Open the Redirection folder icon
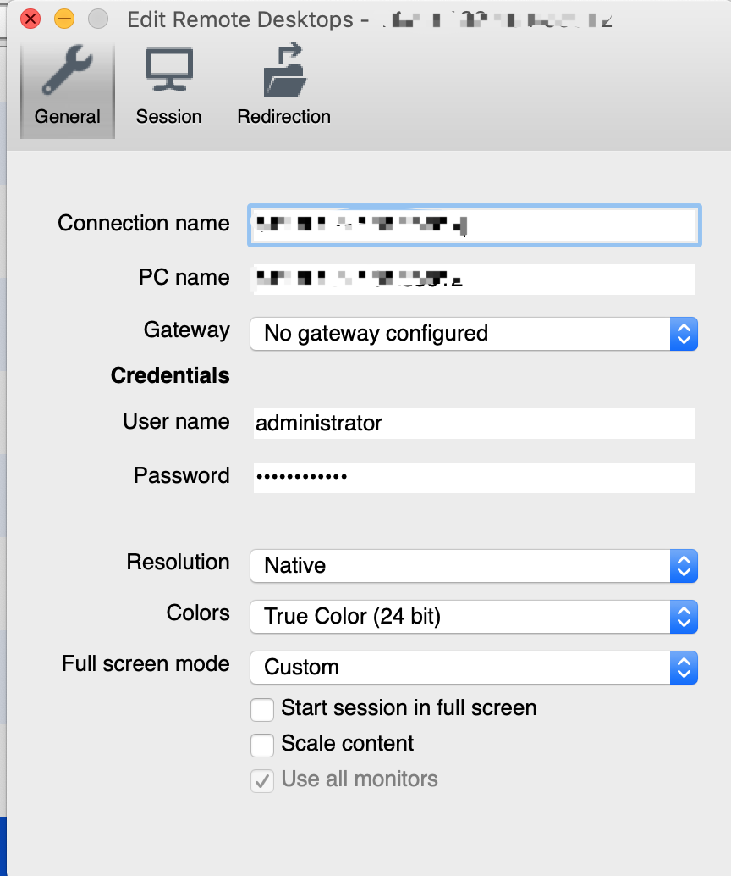This screenshot has width=731, height=876. [x=284, y=70]
